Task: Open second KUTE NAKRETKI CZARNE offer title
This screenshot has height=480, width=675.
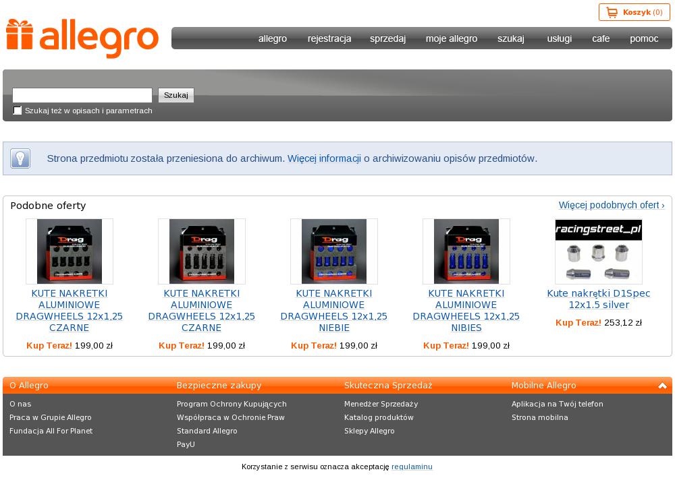Action: tap(201, 311)
